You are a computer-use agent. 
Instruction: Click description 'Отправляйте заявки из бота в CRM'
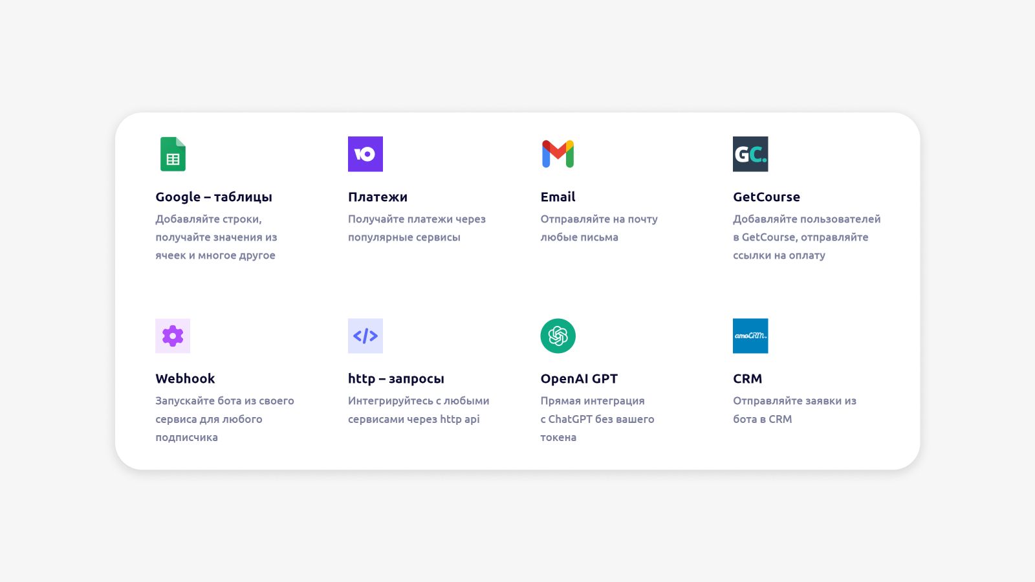[x=794, y=410]
